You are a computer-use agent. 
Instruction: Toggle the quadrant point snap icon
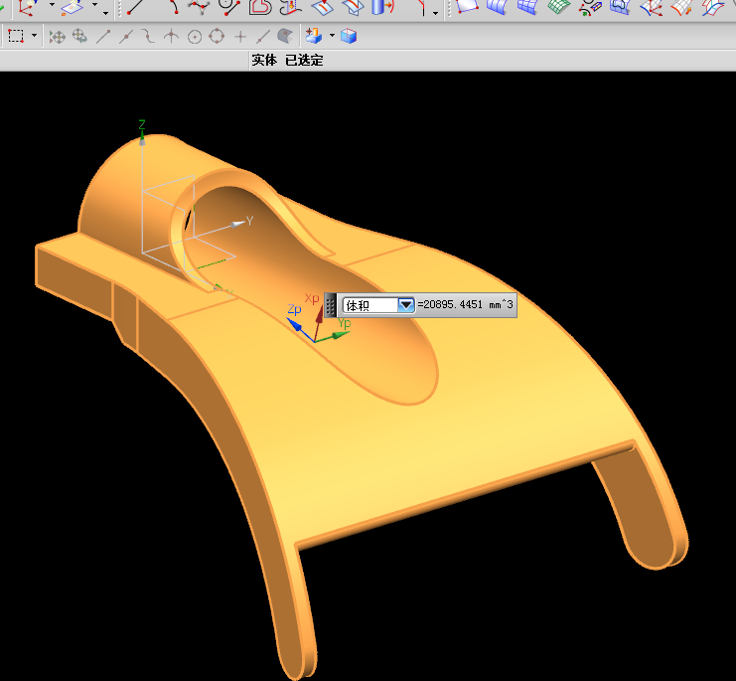(217, 37)
